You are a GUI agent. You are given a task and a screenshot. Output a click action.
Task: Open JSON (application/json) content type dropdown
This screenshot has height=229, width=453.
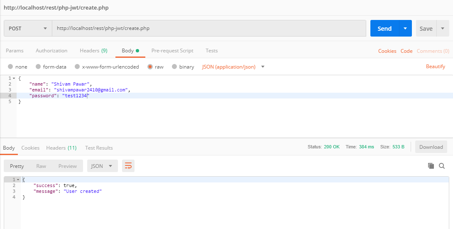point(233,67)
